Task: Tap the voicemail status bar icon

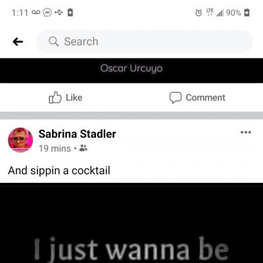Action: point(36,12)
